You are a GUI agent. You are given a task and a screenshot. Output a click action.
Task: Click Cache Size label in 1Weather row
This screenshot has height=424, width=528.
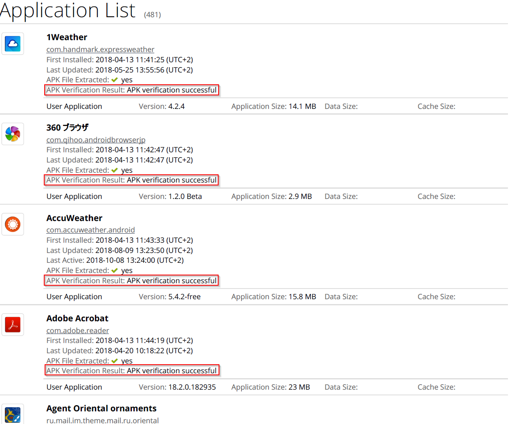point(436,106)
